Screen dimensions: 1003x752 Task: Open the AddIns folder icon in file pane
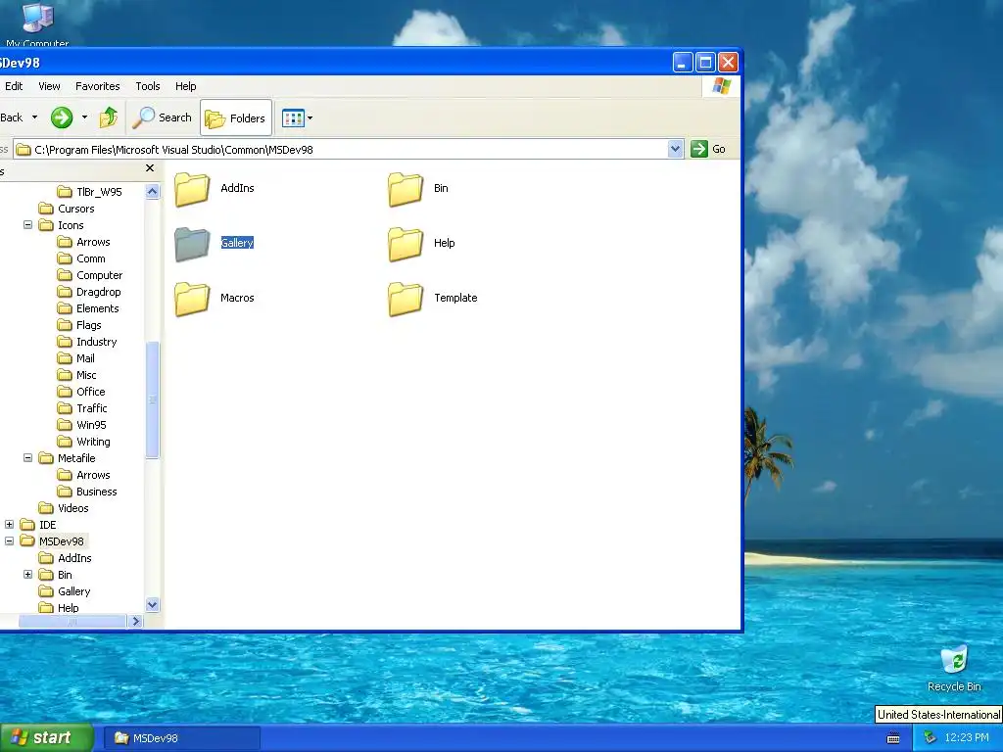point(192,189)
